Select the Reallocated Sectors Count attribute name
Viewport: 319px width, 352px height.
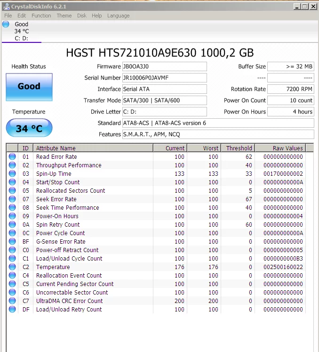[x=71, y=190]
